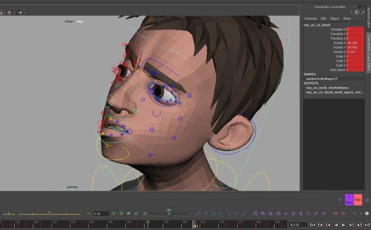Select nurbsCircleShape17 under SHAPES
Screen dimensions: 371x230
(x=321, y=79)
